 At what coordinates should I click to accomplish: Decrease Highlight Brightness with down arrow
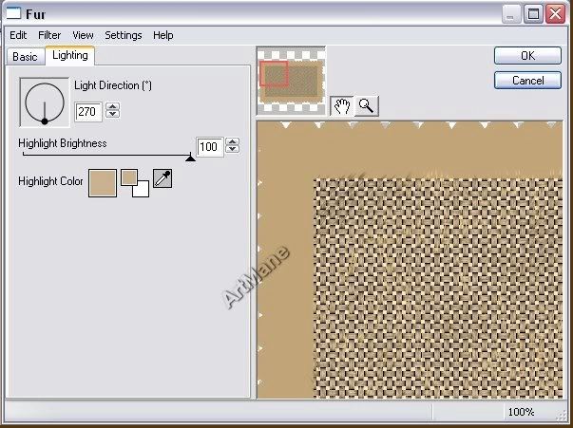click(x=233, y=148)
